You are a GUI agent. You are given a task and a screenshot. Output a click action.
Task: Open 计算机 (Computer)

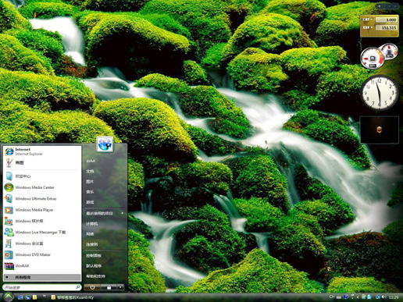92,224
